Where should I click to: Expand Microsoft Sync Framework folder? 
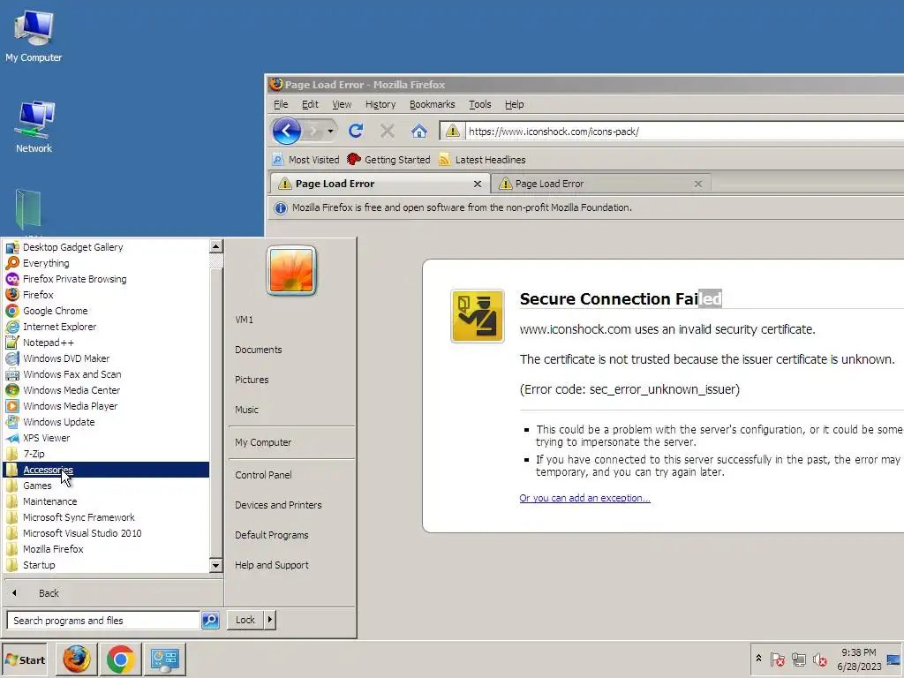pos(106,517)
